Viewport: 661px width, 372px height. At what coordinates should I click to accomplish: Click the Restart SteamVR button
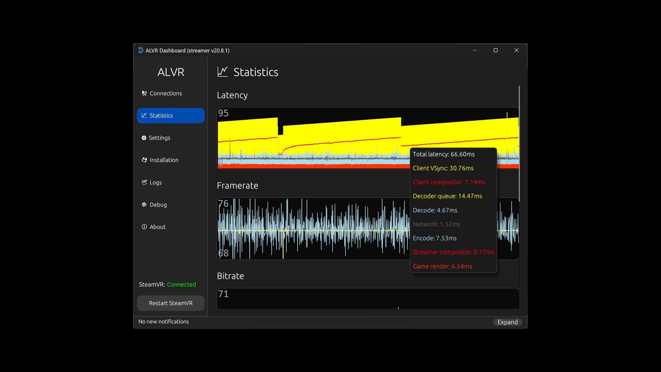tap(170, 303)
